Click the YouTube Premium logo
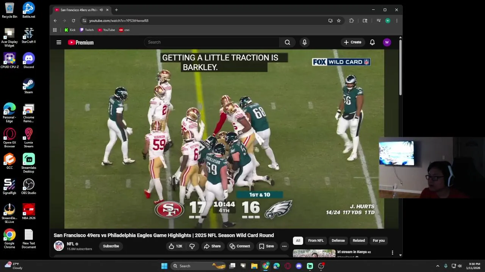This screenshot has width=485, height=272. [x=81, y=42]
